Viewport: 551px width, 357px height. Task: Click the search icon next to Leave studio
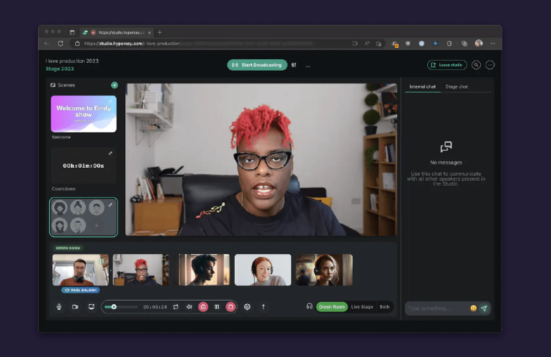(476, 65)
